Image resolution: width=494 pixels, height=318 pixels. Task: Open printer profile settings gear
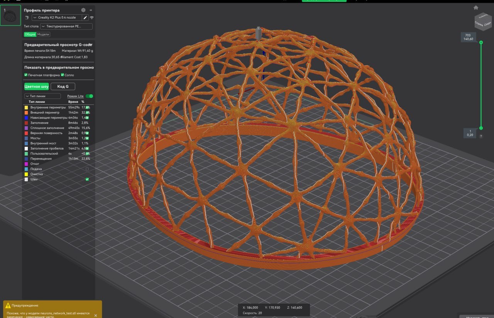point(83,10)
